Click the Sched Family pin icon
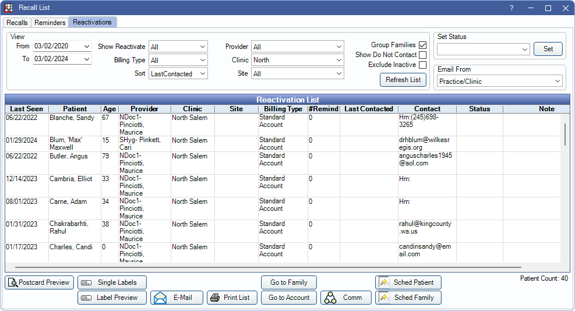This screenshot has width=575, height=311. coord(384,298)
